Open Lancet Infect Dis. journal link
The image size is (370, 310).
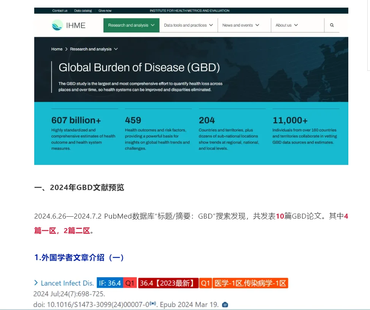coord(67,283)
